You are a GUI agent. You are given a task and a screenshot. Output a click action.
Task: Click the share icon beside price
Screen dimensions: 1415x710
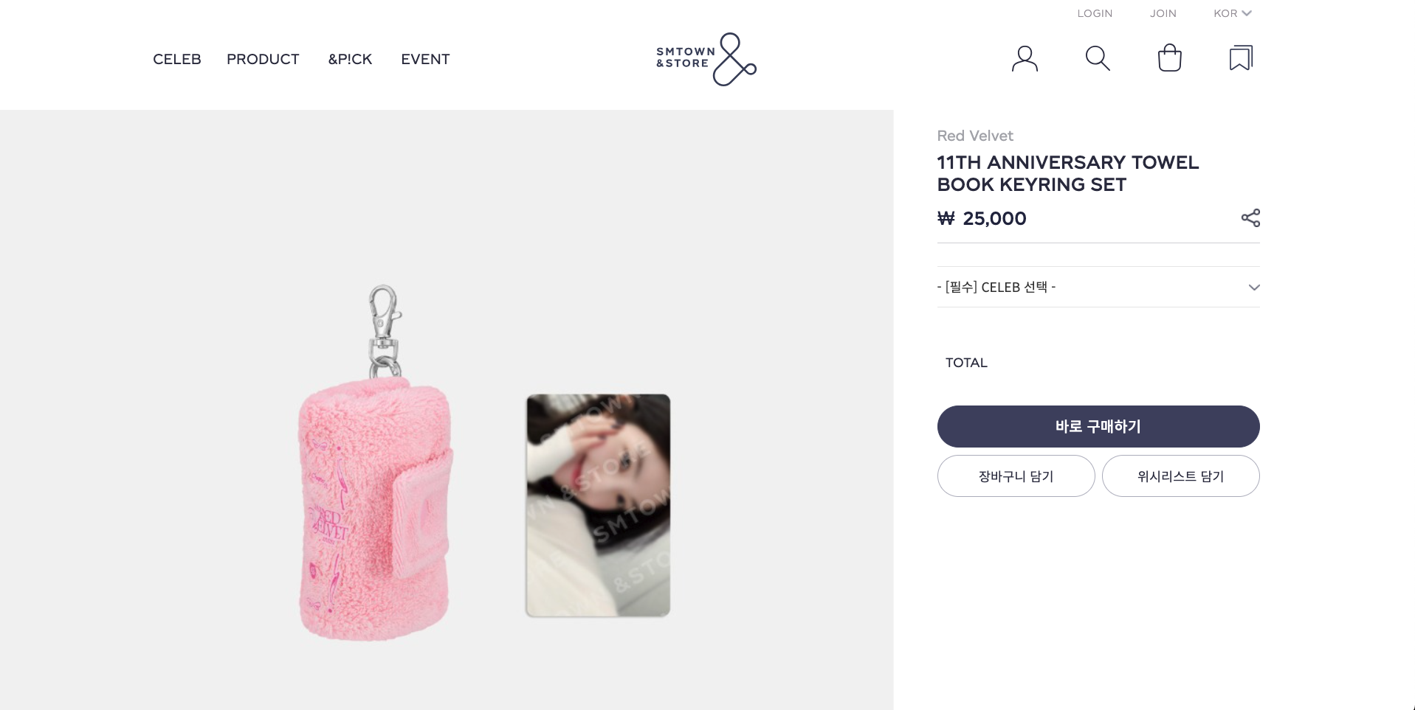[x=1250, y=218]
